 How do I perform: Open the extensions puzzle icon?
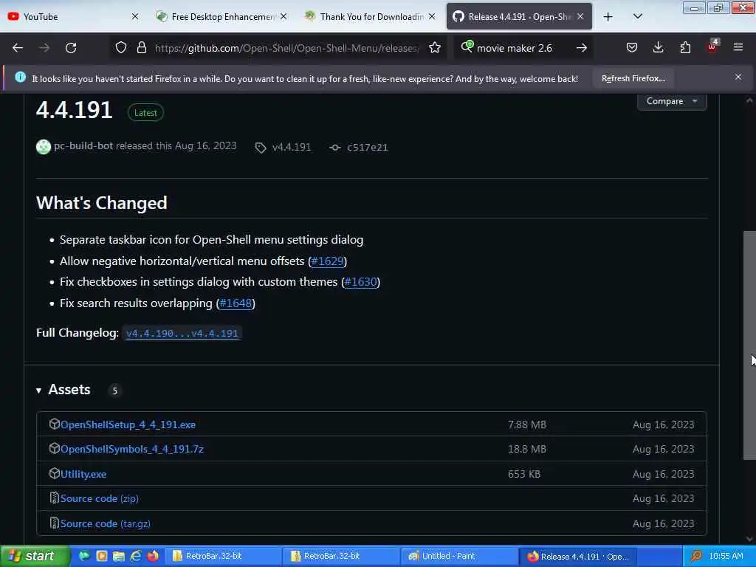[x=685, y=48]
